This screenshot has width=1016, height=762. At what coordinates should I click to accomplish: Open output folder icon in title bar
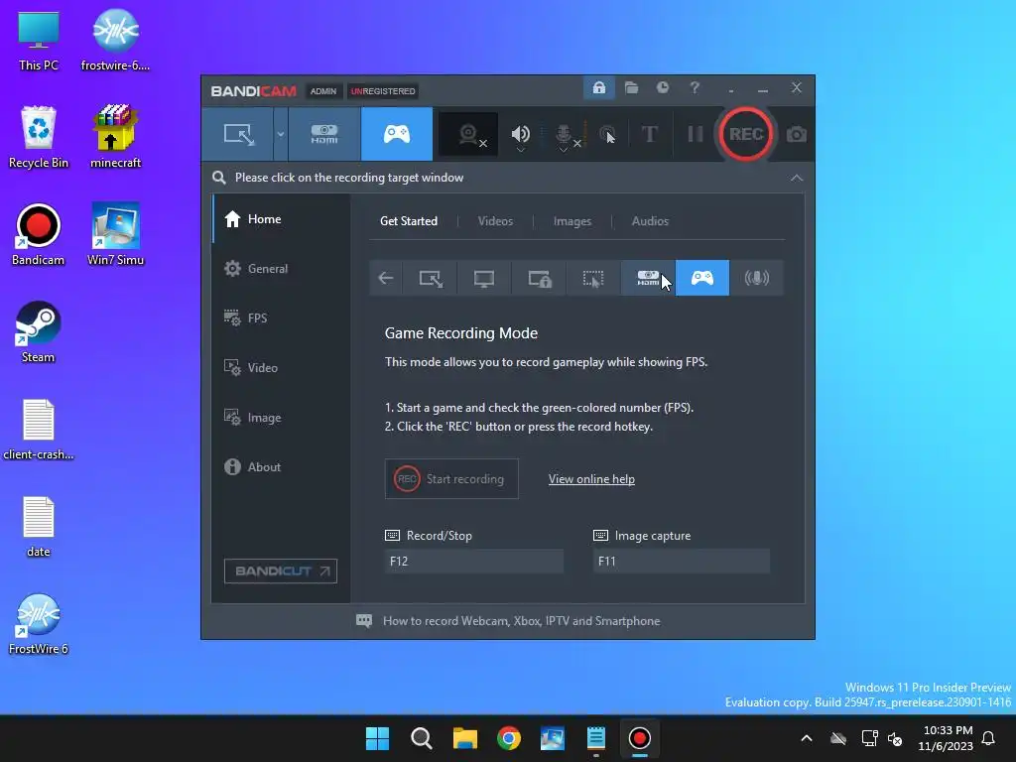pyautogui.click(x=631, y=87)
